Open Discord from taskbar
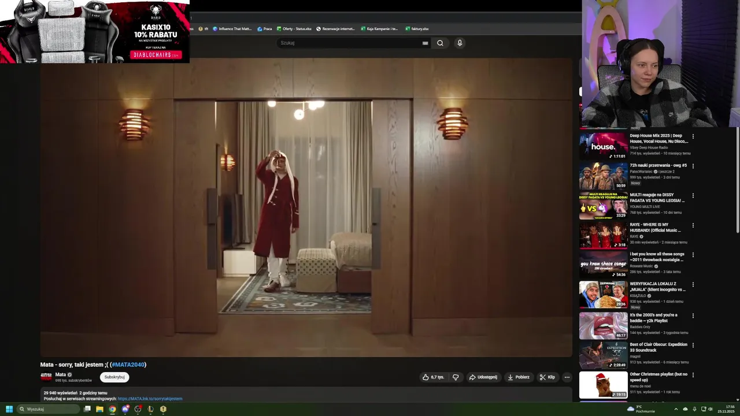This screenshot has height=416, width=740. tap(125, 409)
